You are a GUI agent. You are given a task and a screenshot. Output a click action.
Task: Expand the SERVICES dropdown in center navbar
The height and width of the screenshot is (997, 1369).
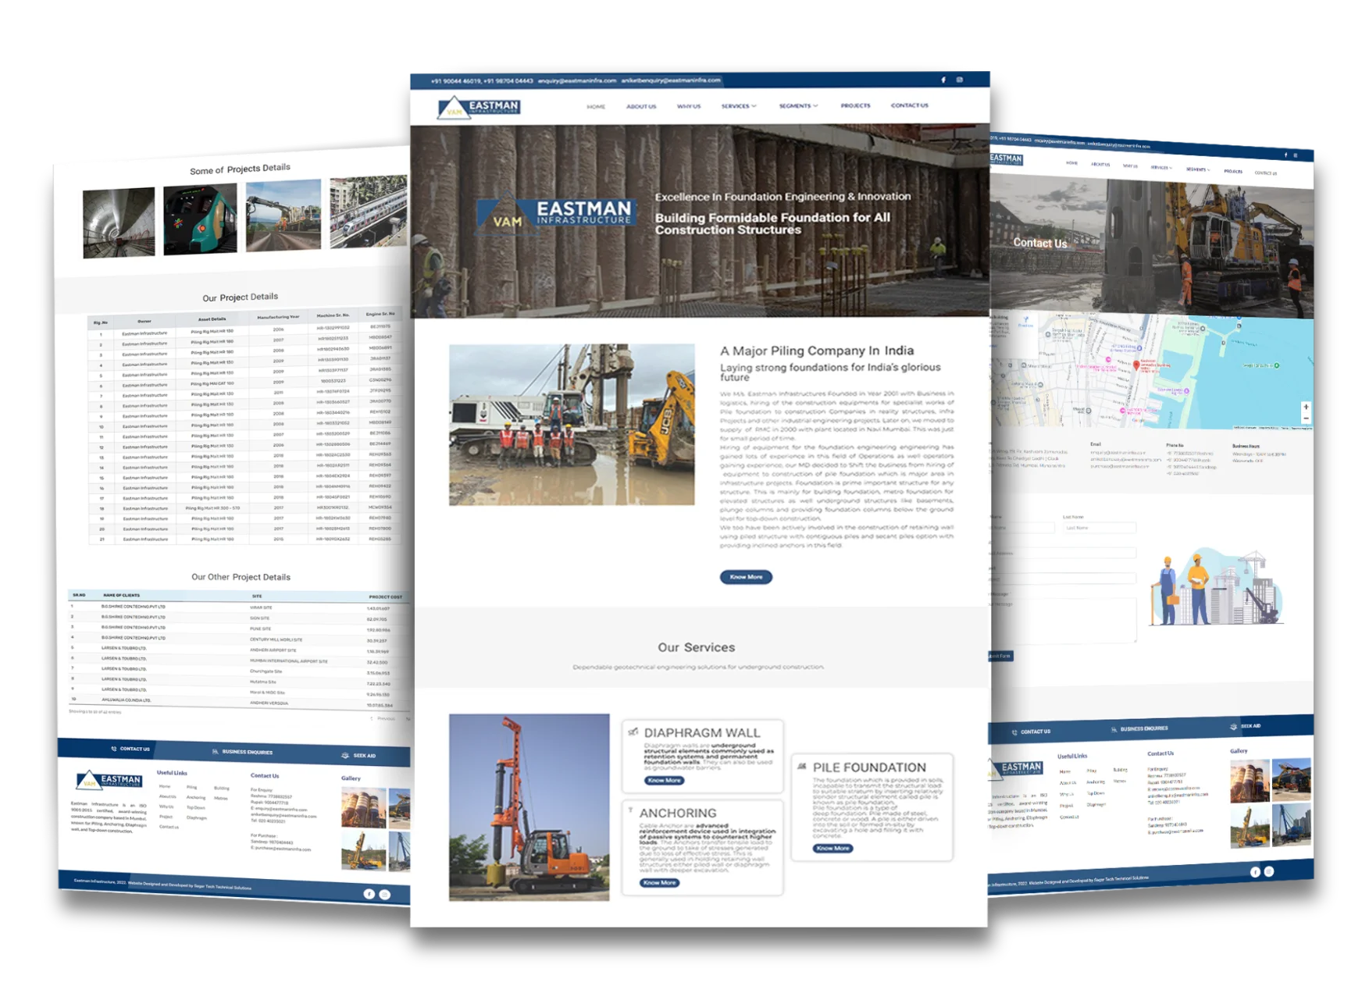click(x=738, y=106)
